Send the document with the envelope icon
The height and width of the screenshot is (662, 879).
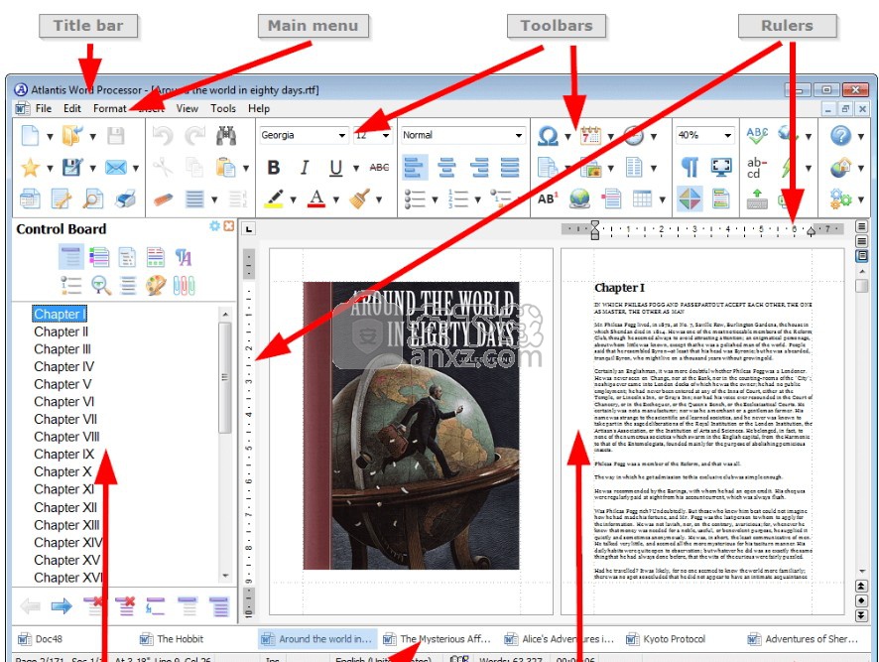[x=115, y=167]
